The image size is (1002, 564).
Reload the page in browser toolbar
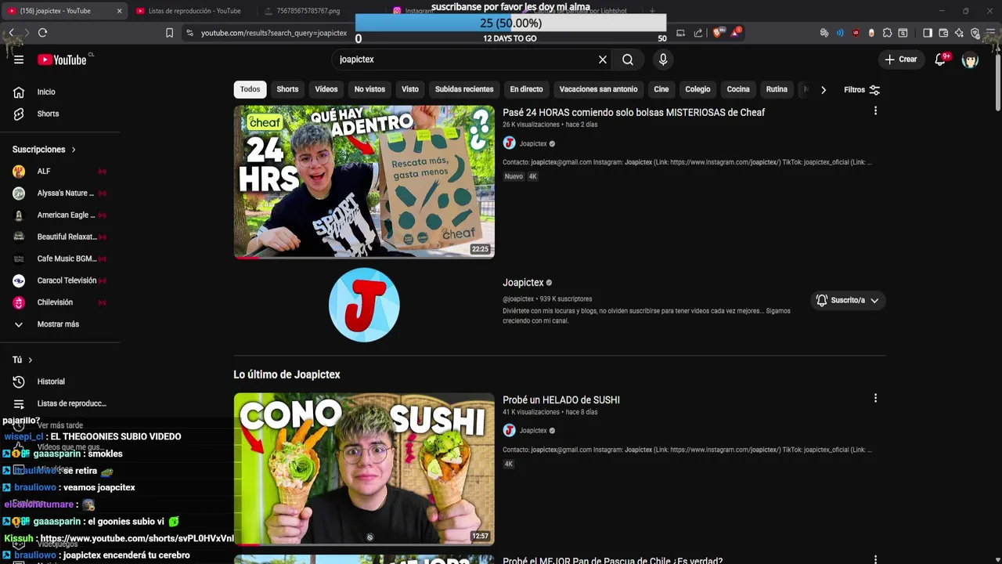point(42,33)
